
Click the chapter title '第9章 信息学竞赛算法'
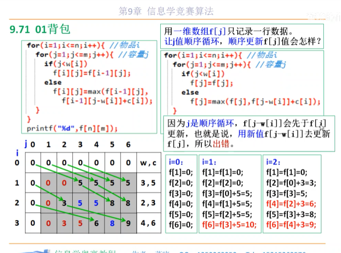(x=166, y=11)
